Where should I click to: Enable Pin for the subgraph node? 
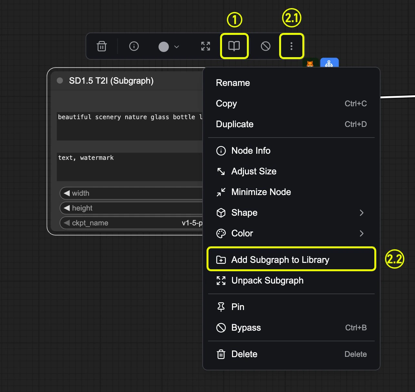pyautogui.click(x=237, y=306)
